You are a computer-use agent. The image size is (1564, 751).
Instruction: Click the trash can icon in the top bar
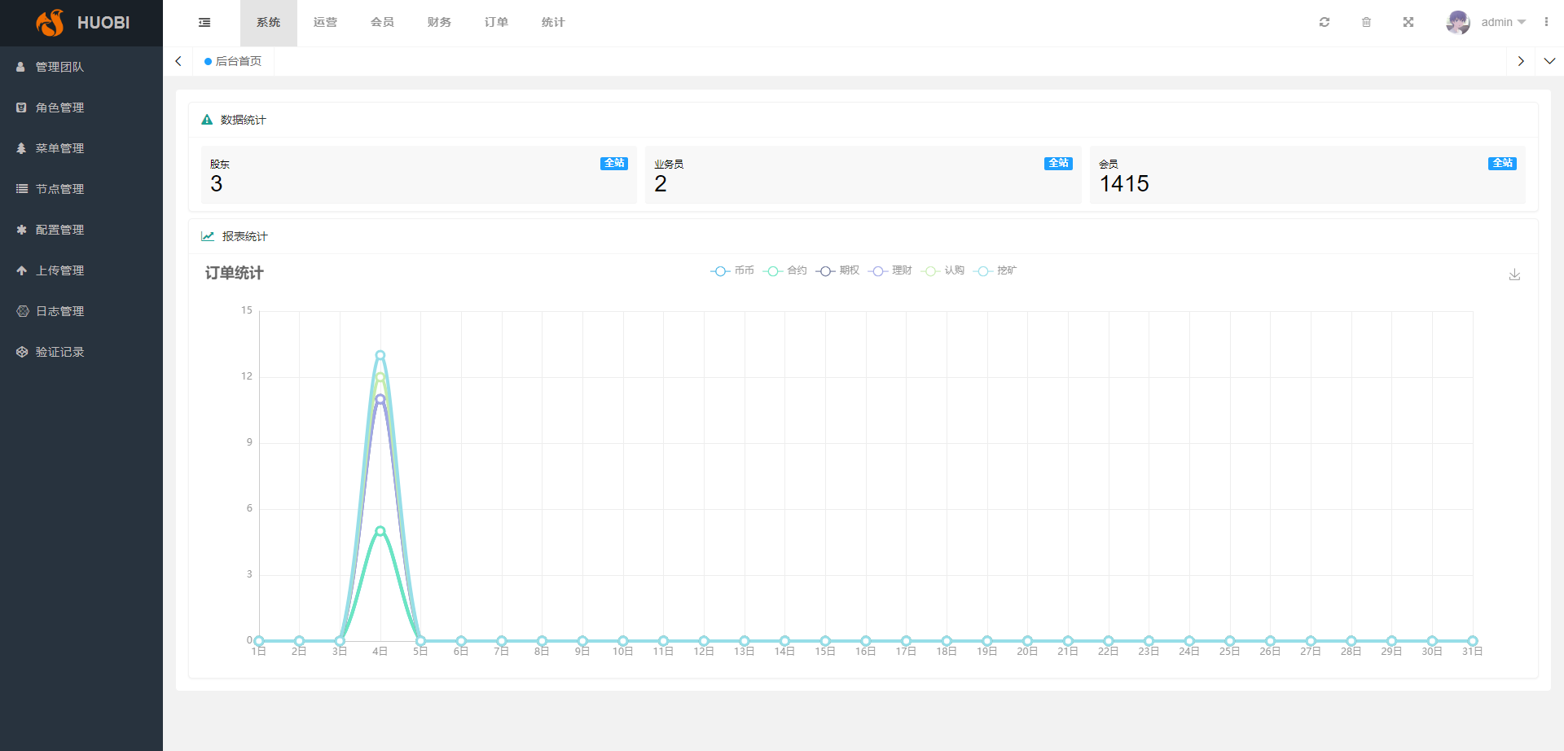[x=1366, y=22]
